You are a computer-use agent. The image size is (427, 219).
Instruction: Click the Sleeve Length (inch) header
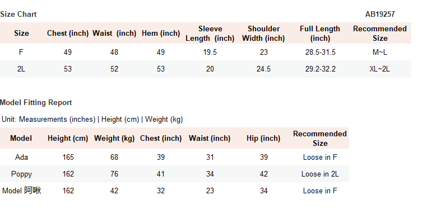click(x=210, y=34)
